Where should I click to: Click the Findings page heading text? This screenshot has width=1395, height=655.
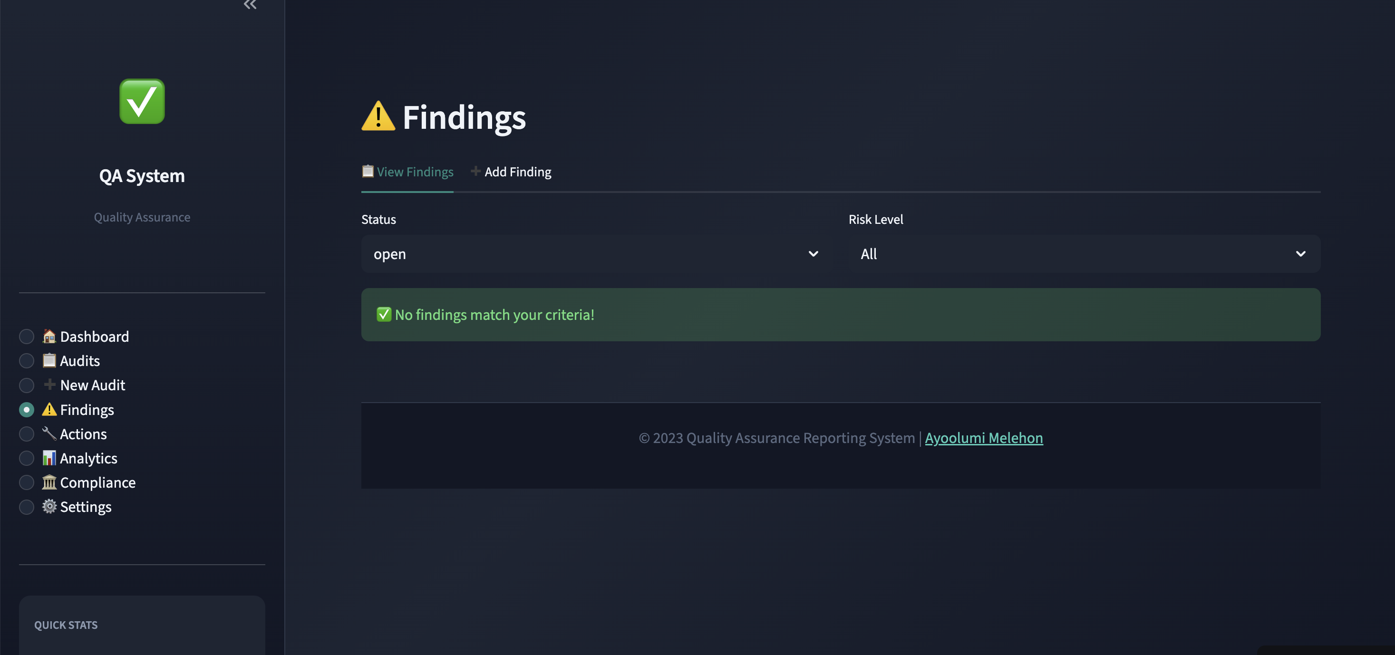(x=464, y=117)
